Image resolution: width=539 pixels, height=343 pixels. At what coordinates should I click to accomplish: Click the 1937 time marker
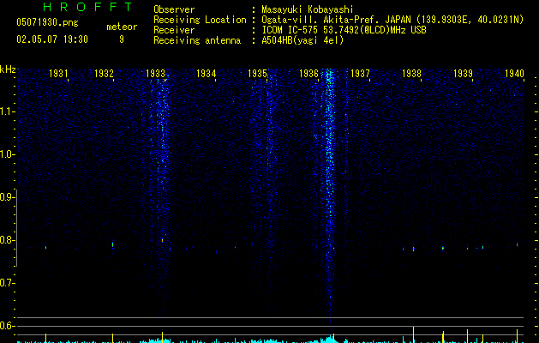coord(360,74)
